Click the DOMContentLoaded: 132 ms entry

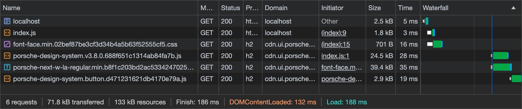click(273, 102)
